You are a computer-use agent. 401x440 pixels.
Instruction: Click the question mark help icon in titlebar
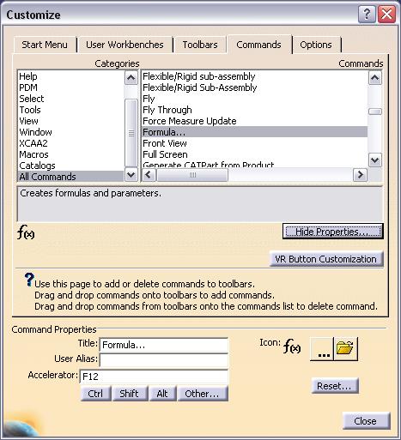(x=367, y=15)
